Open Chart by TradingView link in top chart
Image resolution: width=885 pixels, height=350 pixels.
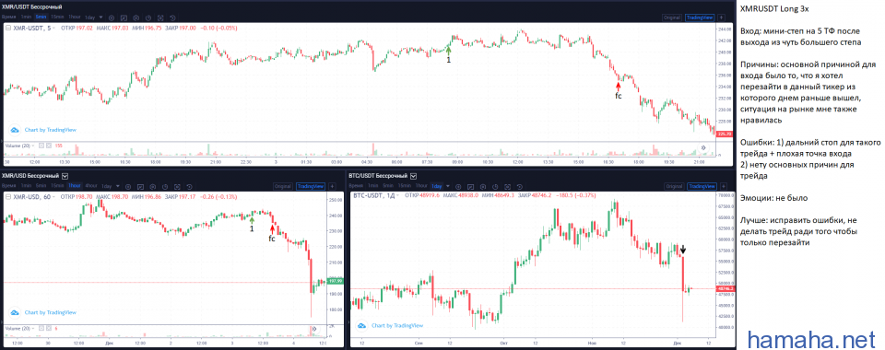50,130
